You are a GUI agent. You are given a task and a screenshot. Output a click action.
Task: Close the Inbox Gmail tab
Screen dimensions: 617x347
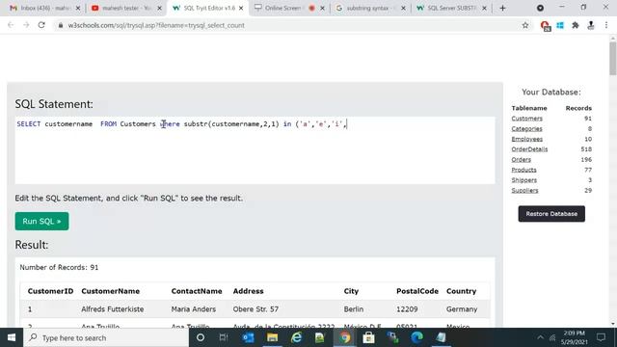[78, 8]
